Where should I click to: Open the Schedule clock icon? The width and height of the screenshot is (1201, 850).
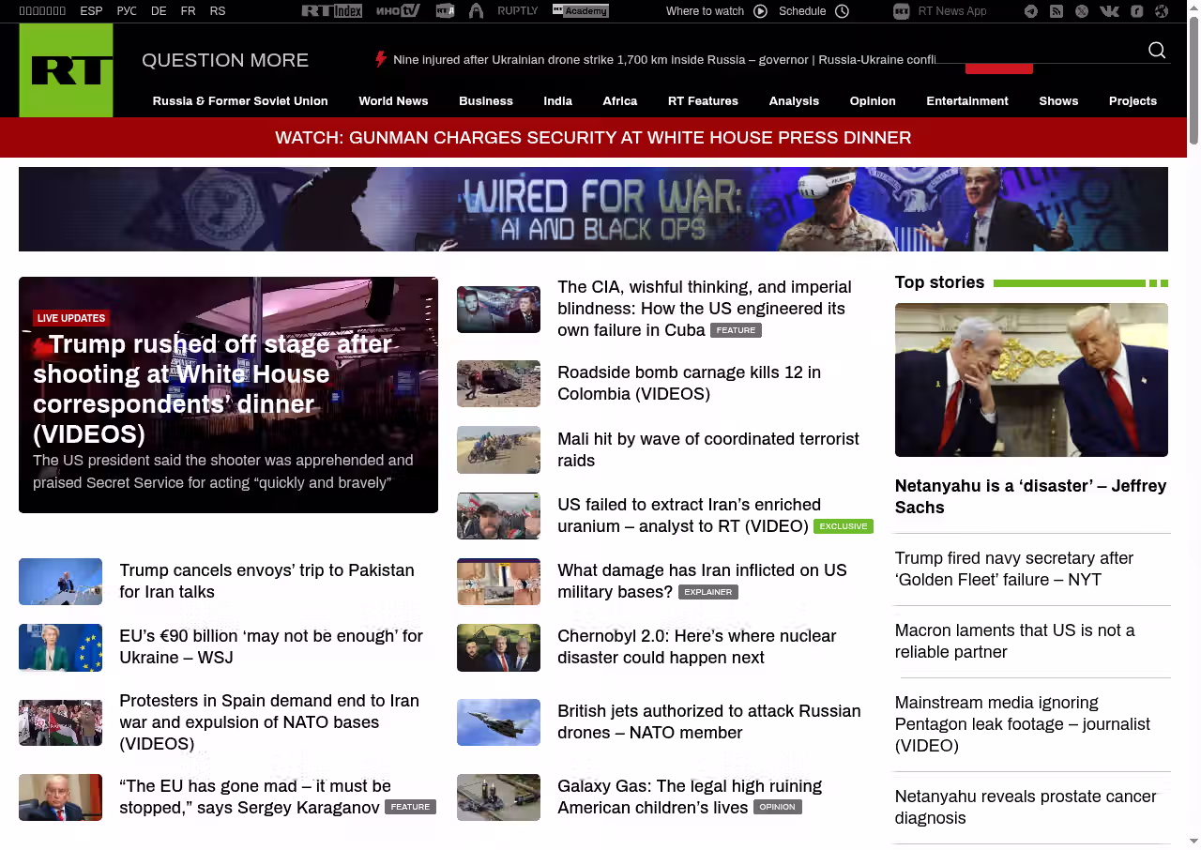842,11
